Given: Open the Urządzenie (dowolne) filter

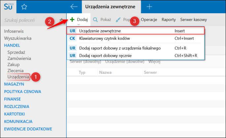Looking at the screenshot, I should pyautogui.click(x=125, y=62).
